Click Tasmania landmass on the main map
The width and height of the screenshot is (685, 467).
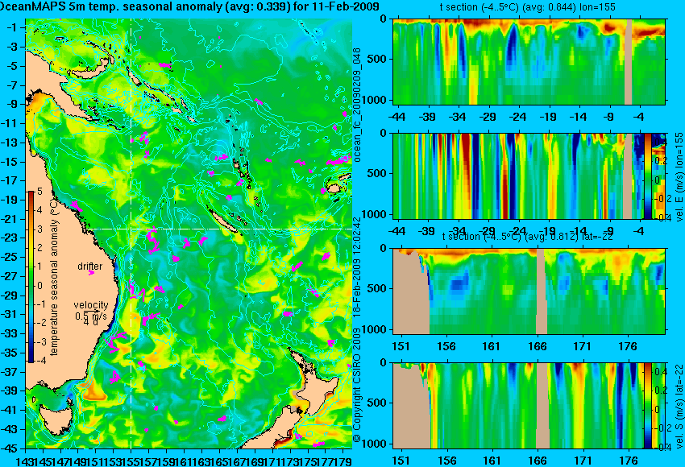[56, 419]
